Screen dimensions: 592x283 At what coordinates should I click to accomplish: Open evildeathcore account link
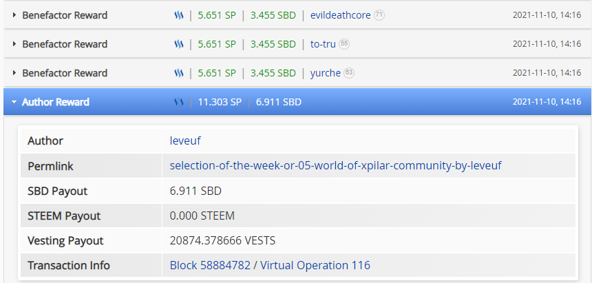340,15
